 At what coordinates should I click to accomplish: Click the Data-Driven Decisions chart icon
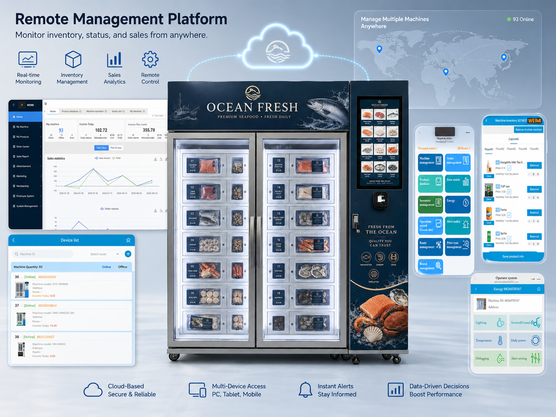click(395, 390)
